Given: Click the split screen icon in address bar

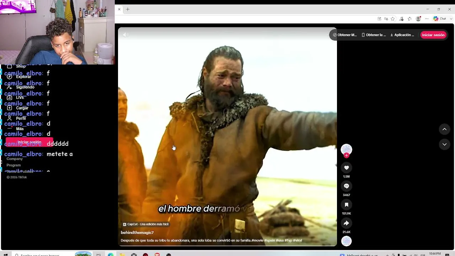Looking at the screenshot, I should coord(379,19).
